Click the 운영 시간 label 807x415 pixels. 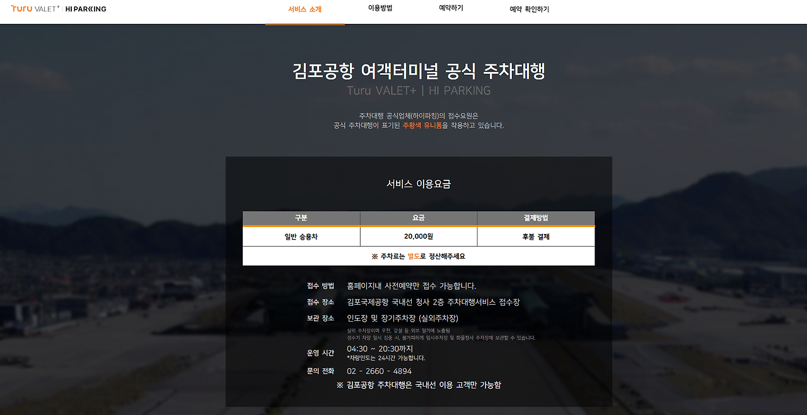320,353
